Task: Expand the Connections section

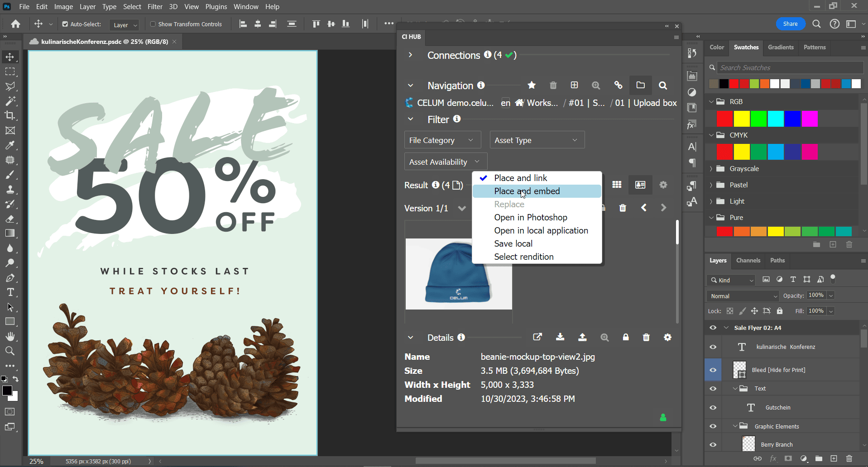Action: [x=410, y=55]
